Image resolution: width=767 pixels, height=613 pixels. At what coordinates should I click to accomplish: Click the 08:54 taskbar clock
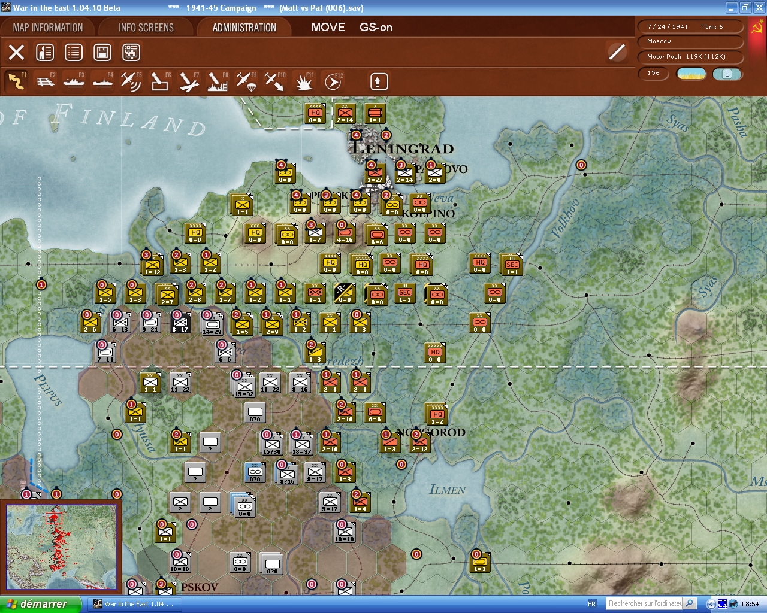[750, 604]
